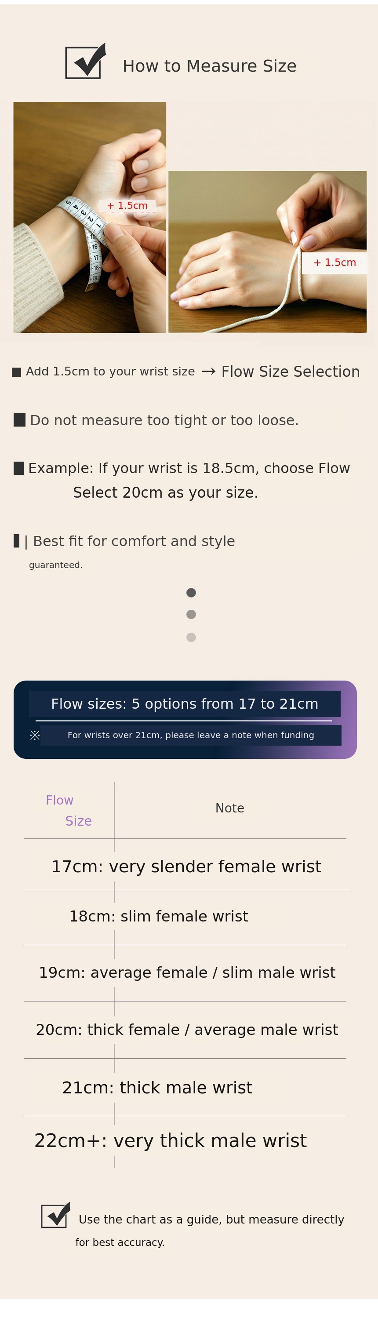Click the bullet icon before Best fit
The image size is (378, 1333).
tap(17, 541)
